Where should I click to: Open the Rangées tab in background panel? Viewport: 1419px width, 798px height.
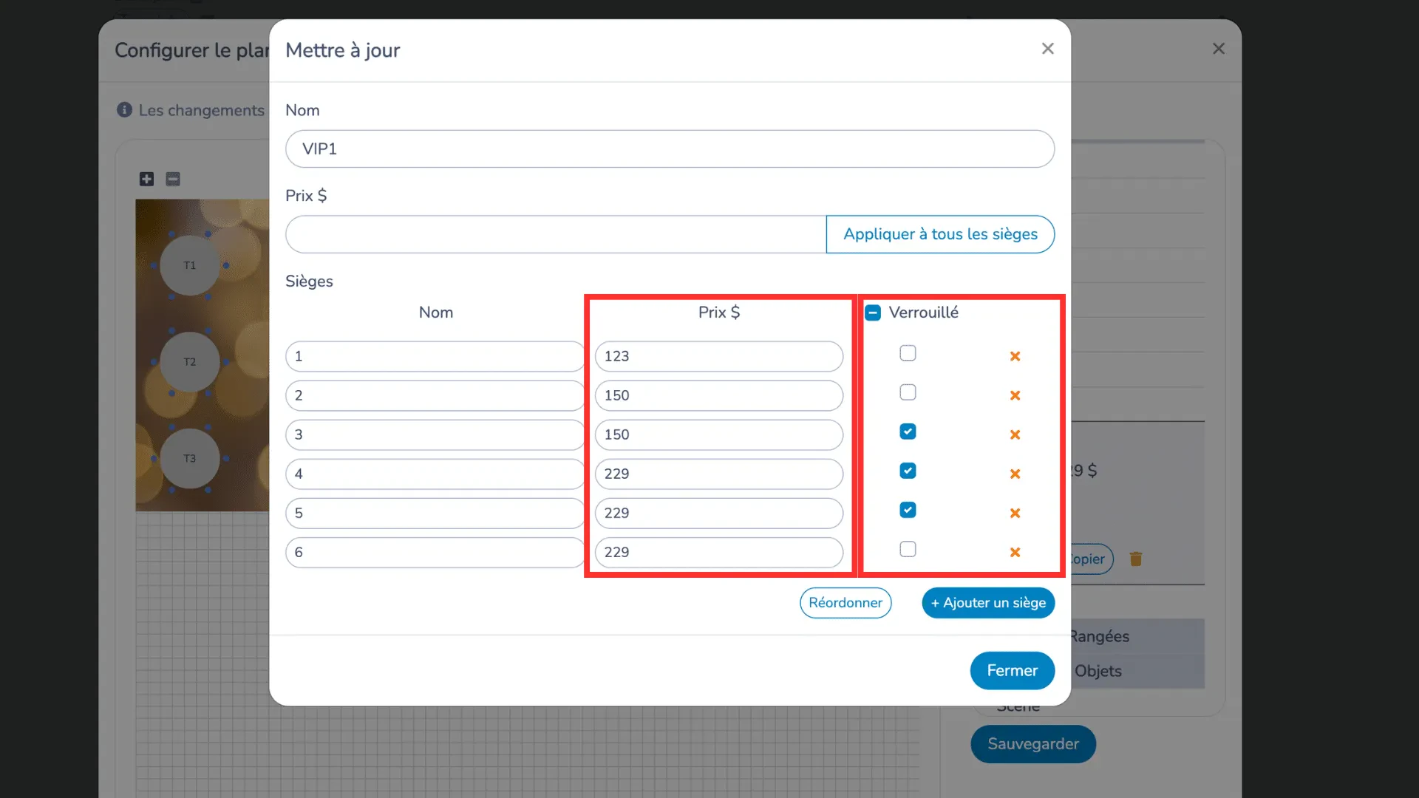(x=1099, y=636)
